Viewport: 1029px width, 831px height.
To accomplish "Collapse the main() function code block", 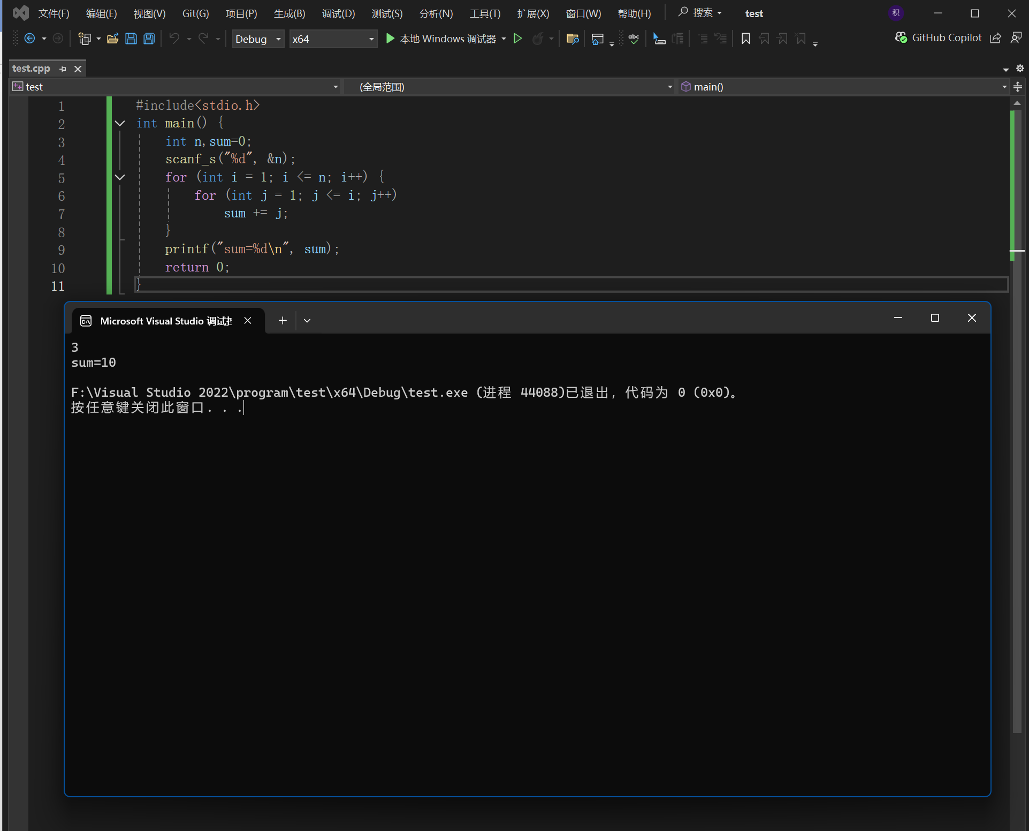I will click(x=120, y=124).
